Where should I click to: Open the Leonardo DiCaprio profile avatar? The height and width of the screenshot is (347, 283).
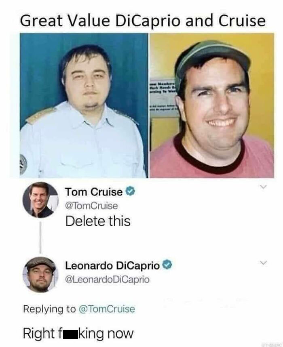(40, 274)
